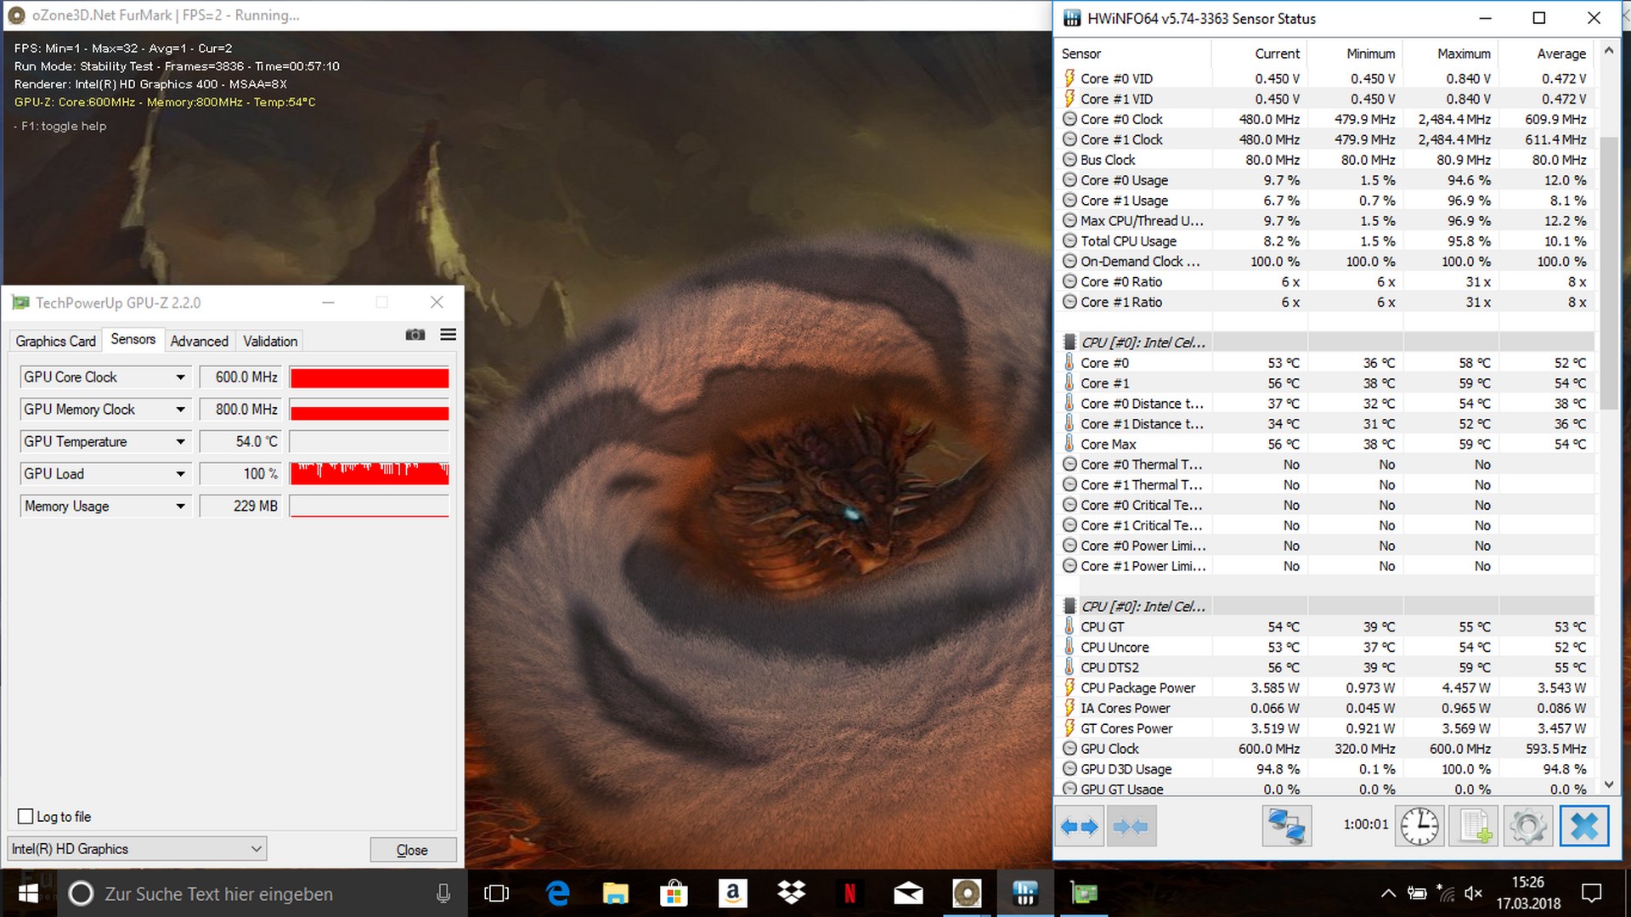Open the Memory Usage dropdown
This screenshot has width=1631, height=917.
click(180, 507)
